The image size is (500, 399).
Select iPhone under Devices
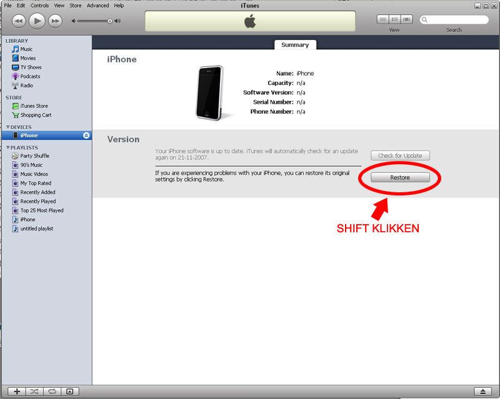(x=46, y=135)
